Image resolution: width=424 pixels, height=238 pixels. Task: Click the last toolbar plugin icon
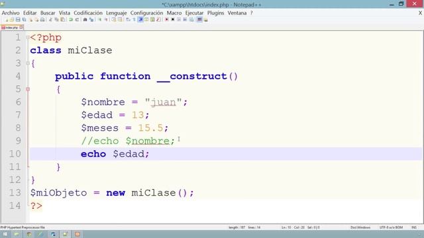206,20
